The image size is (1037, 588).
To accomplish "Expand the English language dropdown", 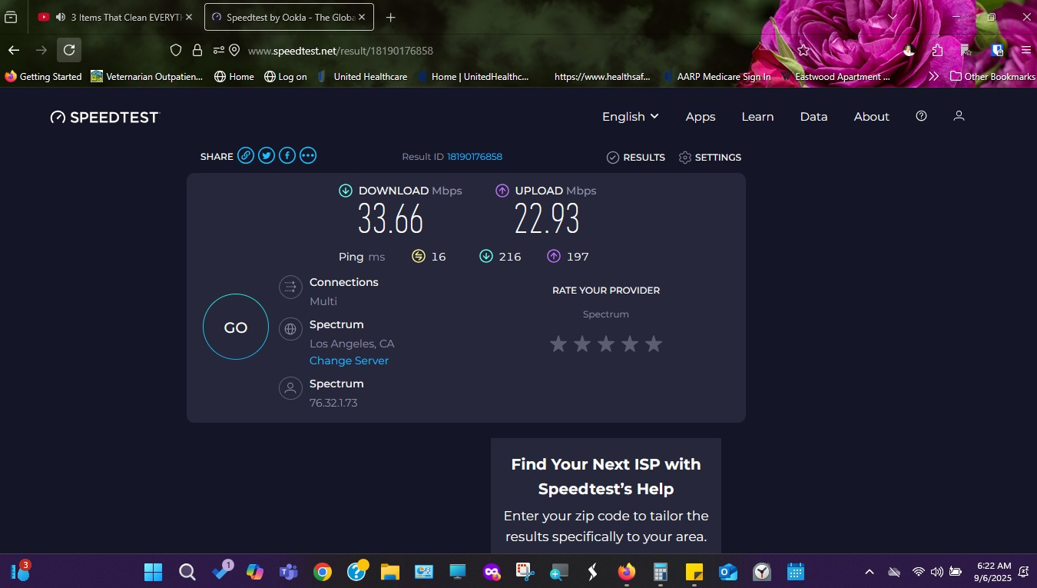I will pyautogui.click(x=631, y=116).
